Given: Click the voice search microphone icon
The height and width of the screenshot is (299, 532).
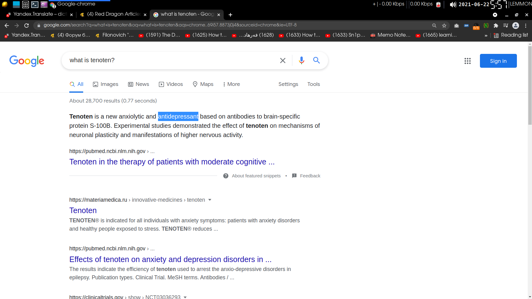Looking at the screenshot, I should [301, 60].
